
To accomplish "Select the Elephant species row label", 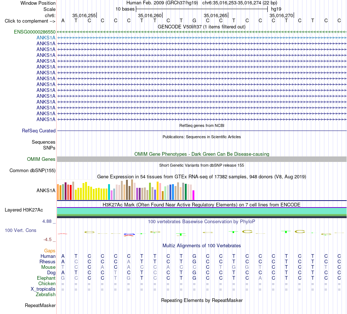I will (46, 278).
